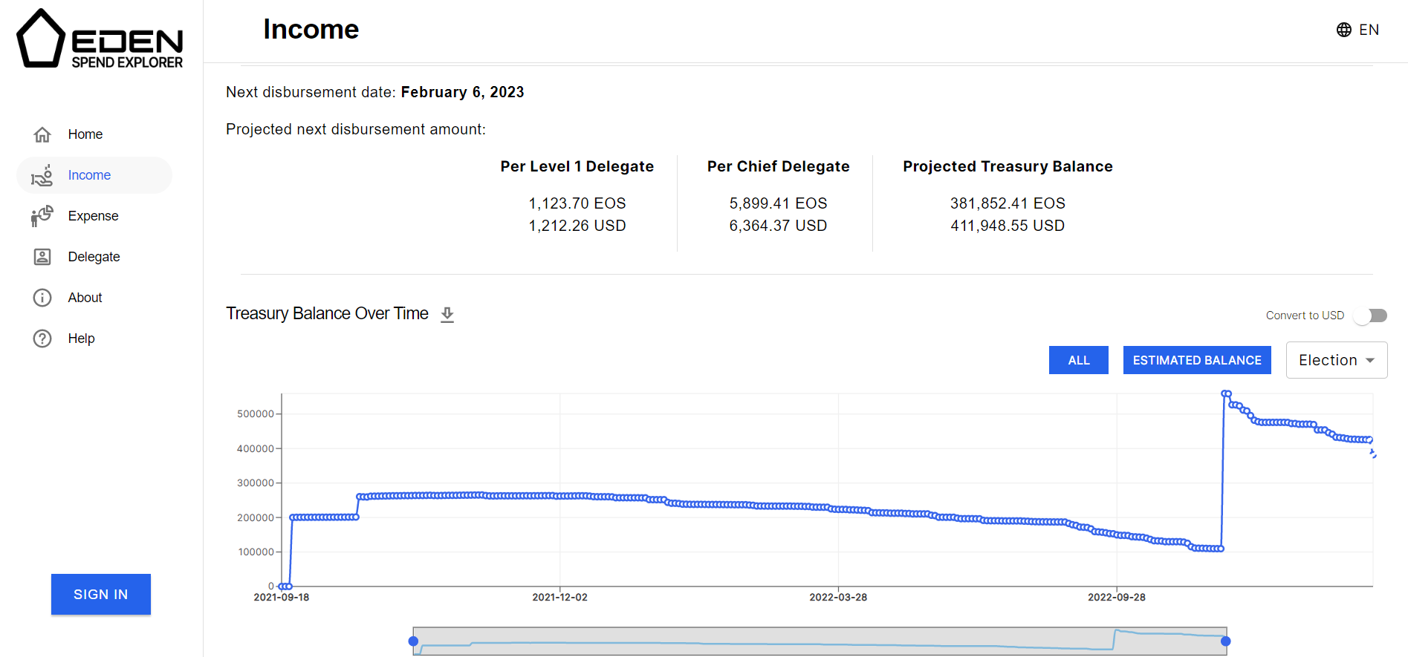The image size is (1408, 657).
Task: Click the 2021-12-02 x-axis label
Action: [559, 597]
